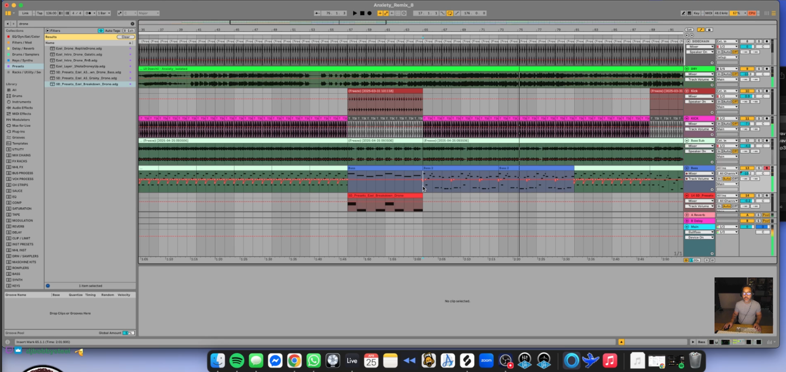Screen dimensions: 786x372
Task: Toggle the arrangement Loop switch
Action: coord(450,13)
